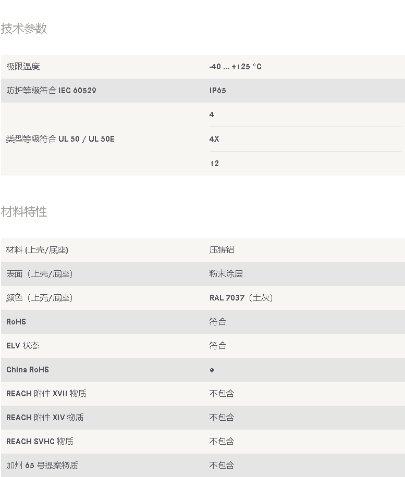Click the ELV 状态 row label
This screenshot has height=477, width=405.
[22, 346]
